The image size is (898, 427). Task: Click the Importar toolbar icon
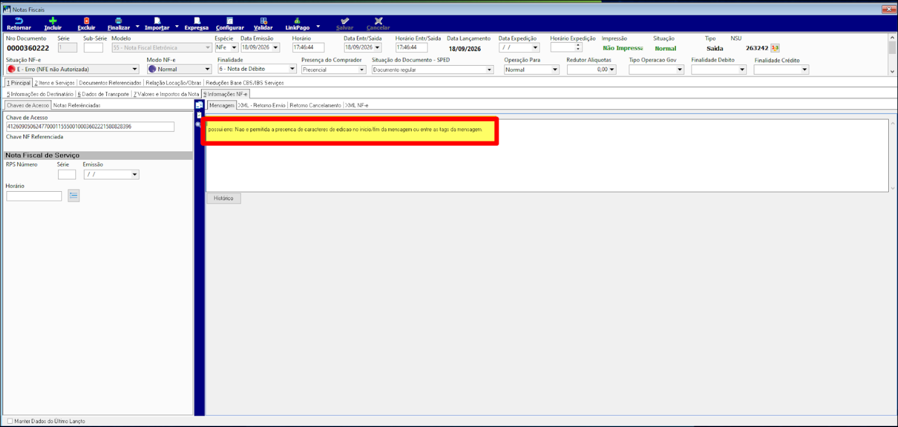157,21
